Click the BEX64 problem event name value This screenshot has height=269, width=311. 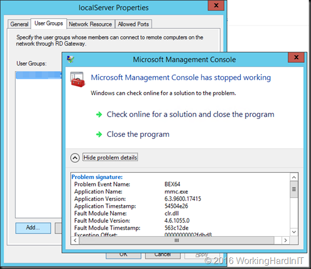click(x=172, y=184)
